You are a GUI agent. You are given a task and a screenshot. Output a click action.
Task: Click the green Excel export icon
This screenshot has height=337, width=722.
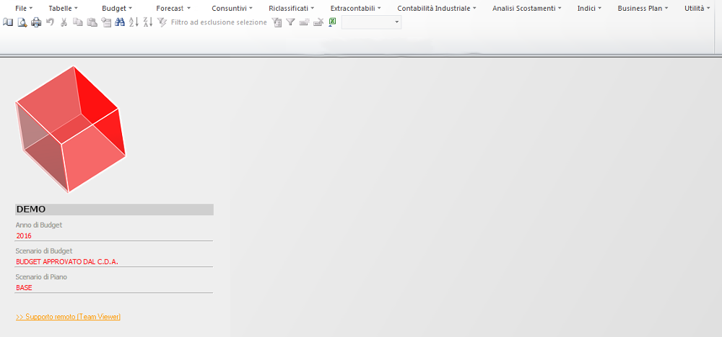pyautogui.click(x=332, y=22)
